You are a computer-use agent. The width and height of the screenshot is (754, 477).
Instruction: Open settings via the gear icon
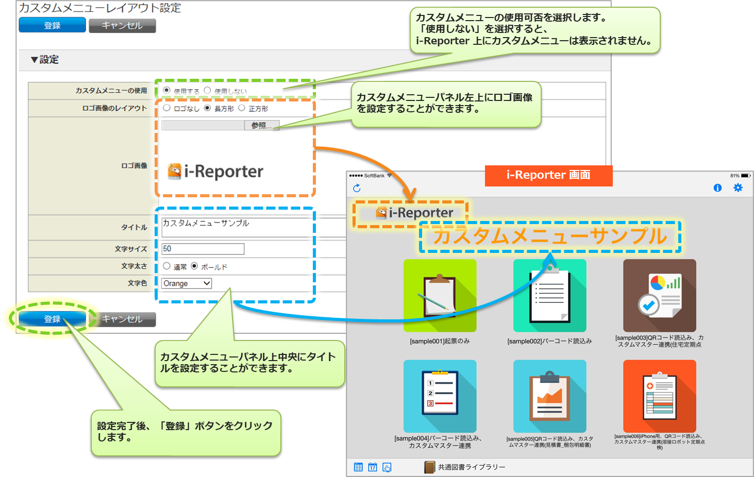pyautogui.click(x=738, y=188)
